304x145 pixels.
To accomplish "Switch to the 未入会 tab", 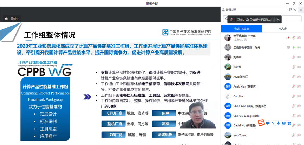I will (x=283, y=29).
